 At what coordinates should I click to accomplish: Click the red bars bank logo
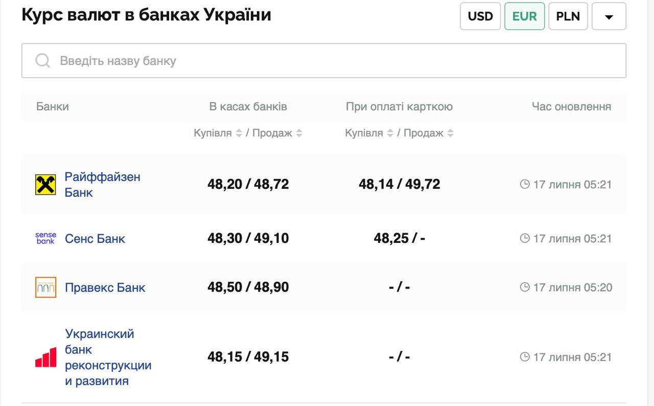point(45,357)
